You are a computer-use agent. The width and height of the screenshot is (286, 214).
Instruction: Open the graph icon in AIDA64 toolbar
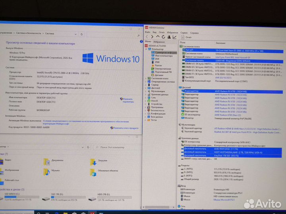click(x=174, y=37)
